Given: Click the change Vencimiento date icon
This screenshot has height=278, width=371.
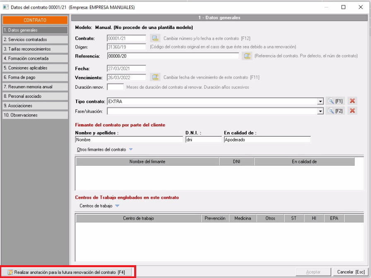Looking at the screenshot, I should click(x=155, y=77).
